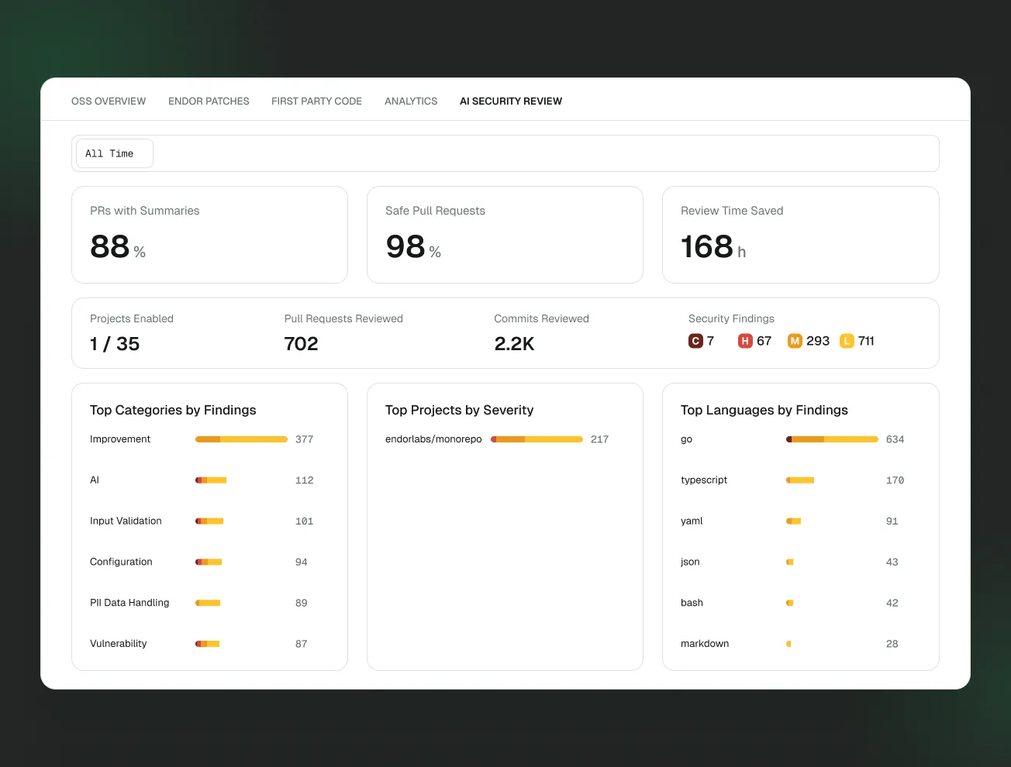Select the AI Security Review tab
Viewport: 1011px width, 767px height.
coord(511,101)
